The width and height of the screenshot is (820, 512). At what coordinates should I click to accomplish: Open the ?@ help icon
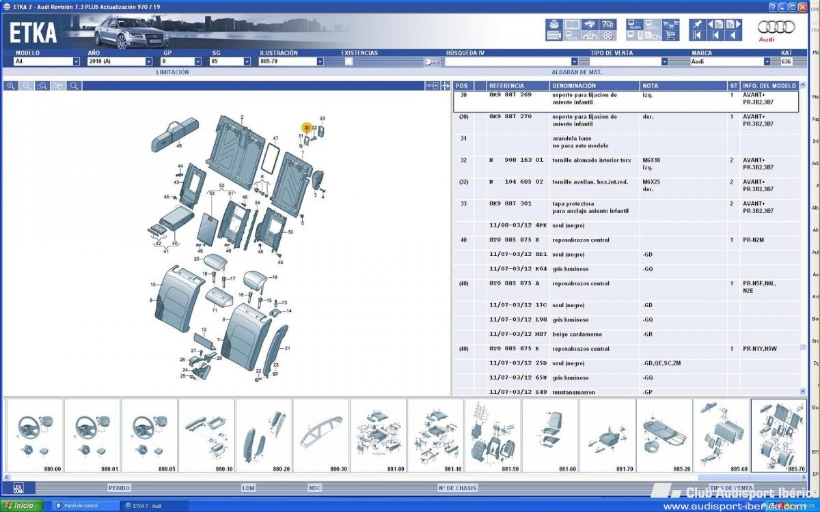607,25
